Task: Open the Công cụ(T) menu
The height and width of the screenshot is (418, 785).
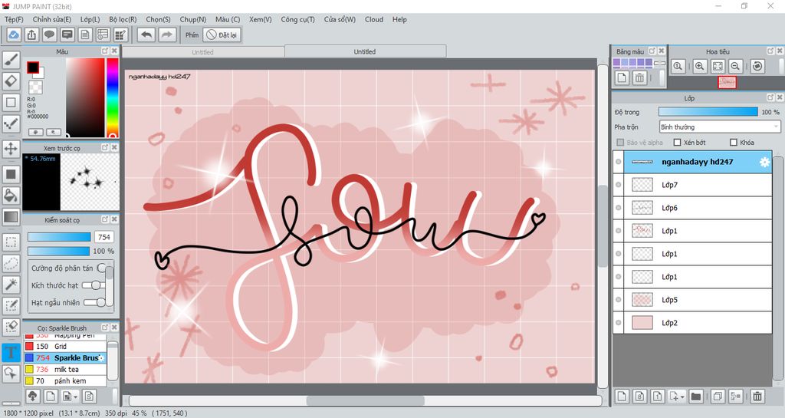Action: [298, 19]
